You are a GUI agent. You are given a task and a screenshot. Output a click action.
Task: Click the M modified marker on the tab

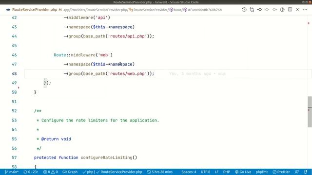[60, 10]
